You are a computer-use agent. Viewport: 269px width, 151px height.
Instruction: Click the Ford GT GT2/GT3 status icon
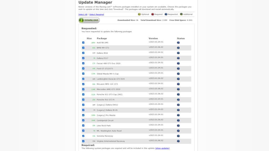178,68
